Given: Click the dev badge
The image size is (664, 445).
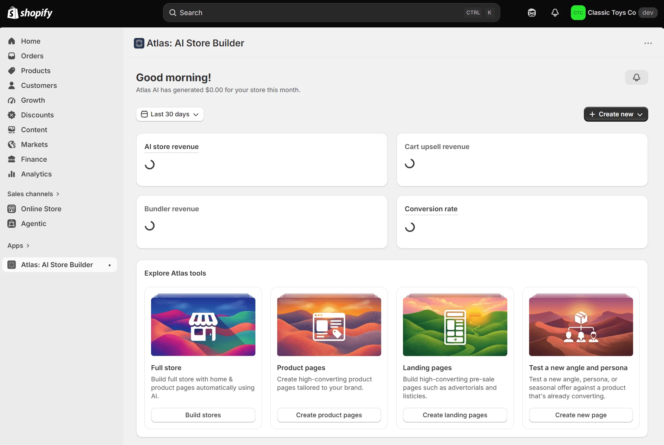Looking at the screenshot, I should (647, 13).
